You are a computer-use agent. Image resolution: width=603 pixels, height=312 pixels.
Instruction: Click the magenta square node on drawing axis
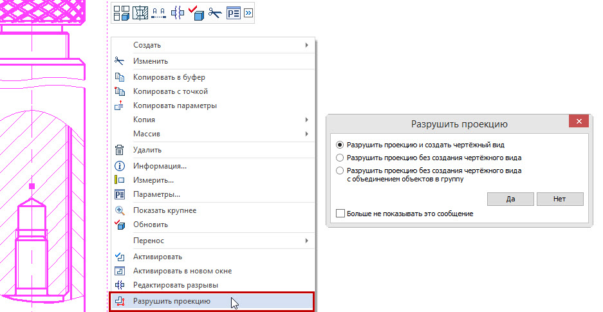[x=33, y=186]
